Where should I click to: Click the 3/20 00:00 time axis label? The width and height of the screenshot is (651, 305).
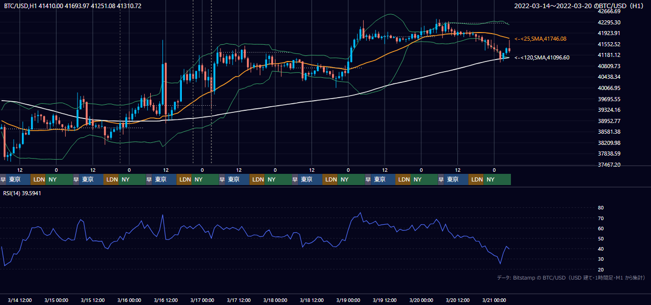point(421,300)
